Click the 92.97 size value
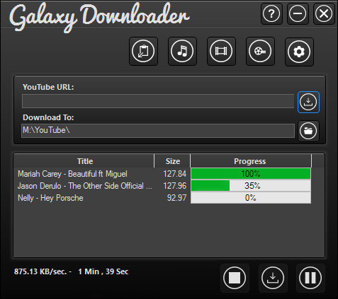The height and width of the screenshot is (299, 338). [x=176, y=198]
